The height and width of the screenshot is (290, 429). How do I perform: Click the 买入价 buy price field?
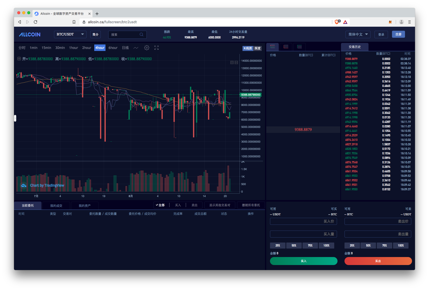coord(303,221)
